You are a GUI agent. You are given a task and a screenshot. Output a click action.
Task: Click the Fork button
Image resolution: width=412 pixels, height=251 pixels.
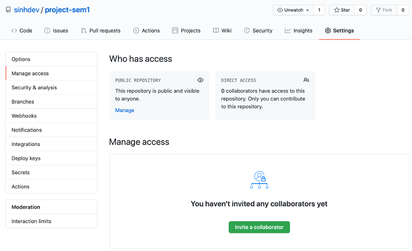click(384, 10)
